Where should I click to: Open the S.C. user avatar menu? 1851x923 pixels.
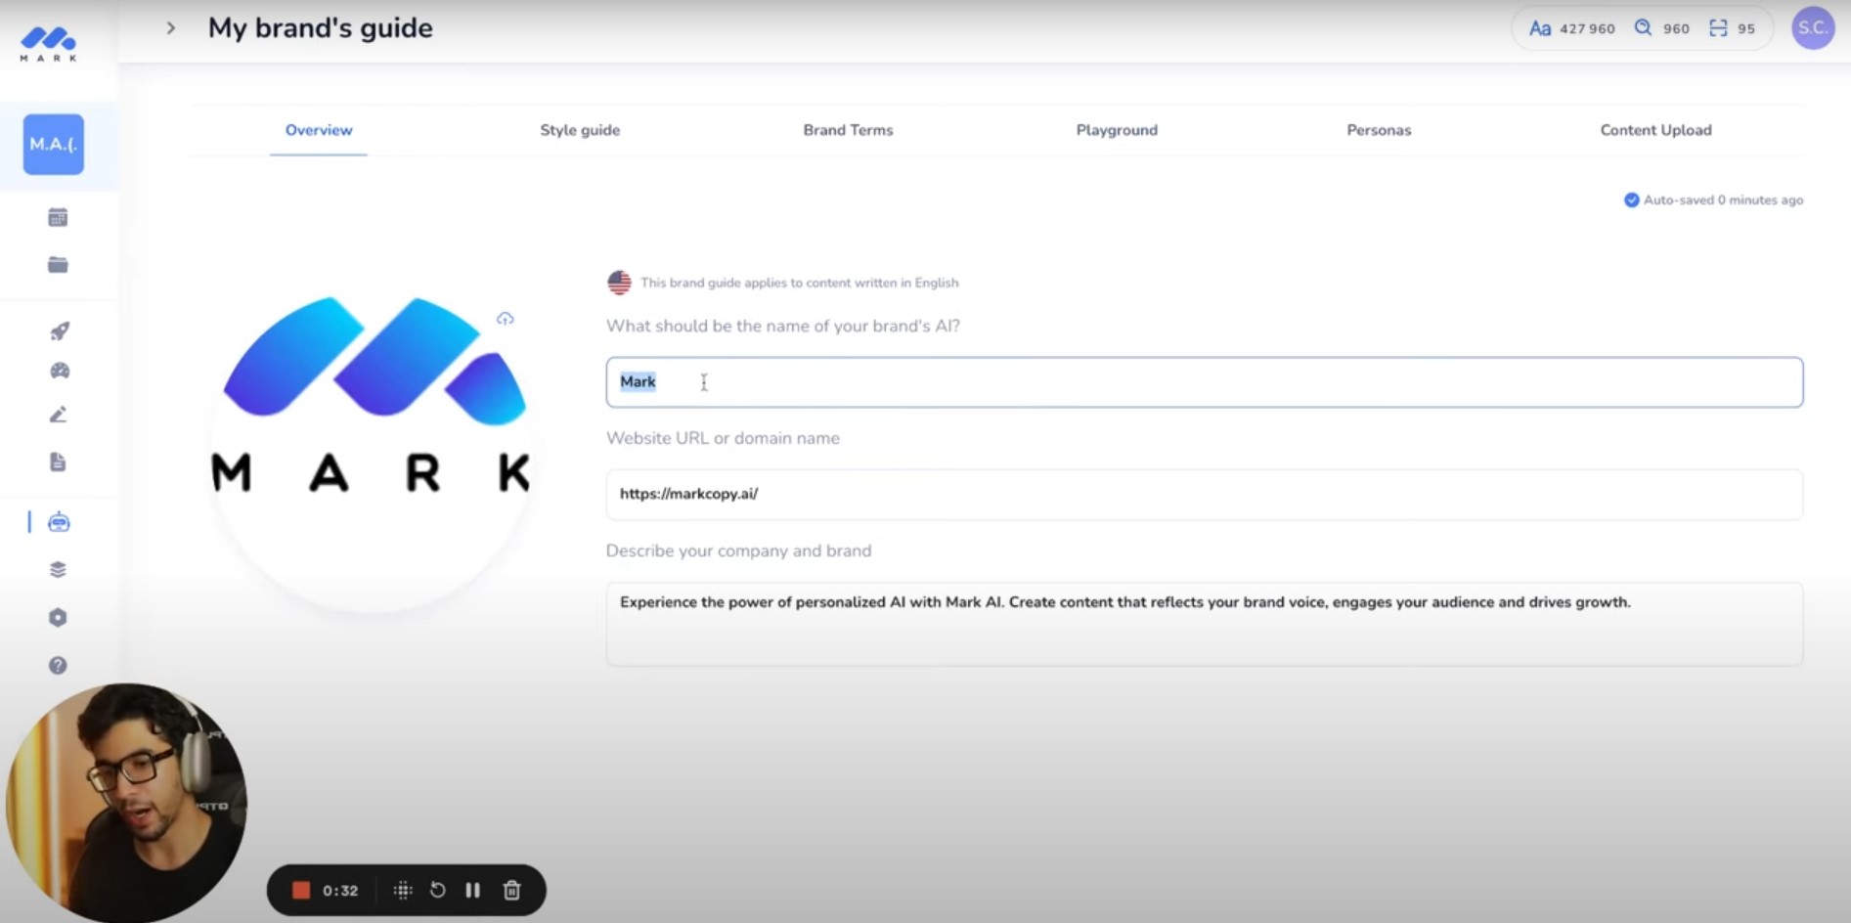tap(1813, 28)
